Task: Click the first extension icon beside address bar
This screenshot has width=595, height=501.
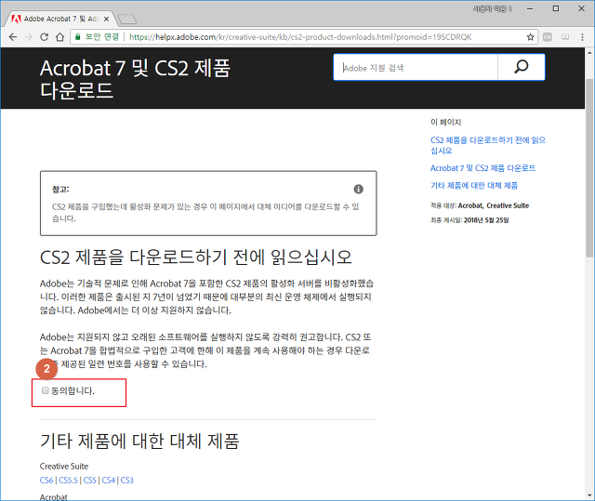Action: pyautogui.click(x=548, y=37)
